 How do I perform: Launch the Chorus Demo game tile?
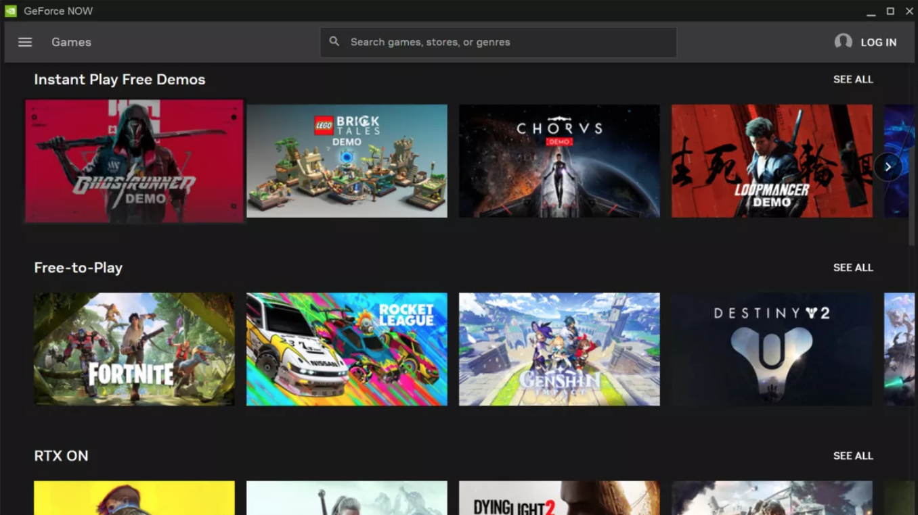pos(559,161)
